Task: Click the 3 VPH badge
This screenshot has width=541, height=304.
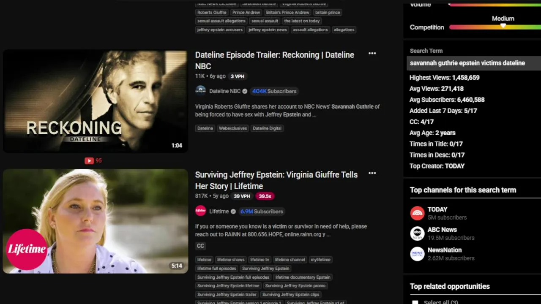Action: pyautogui.click(x=237, y=76)
